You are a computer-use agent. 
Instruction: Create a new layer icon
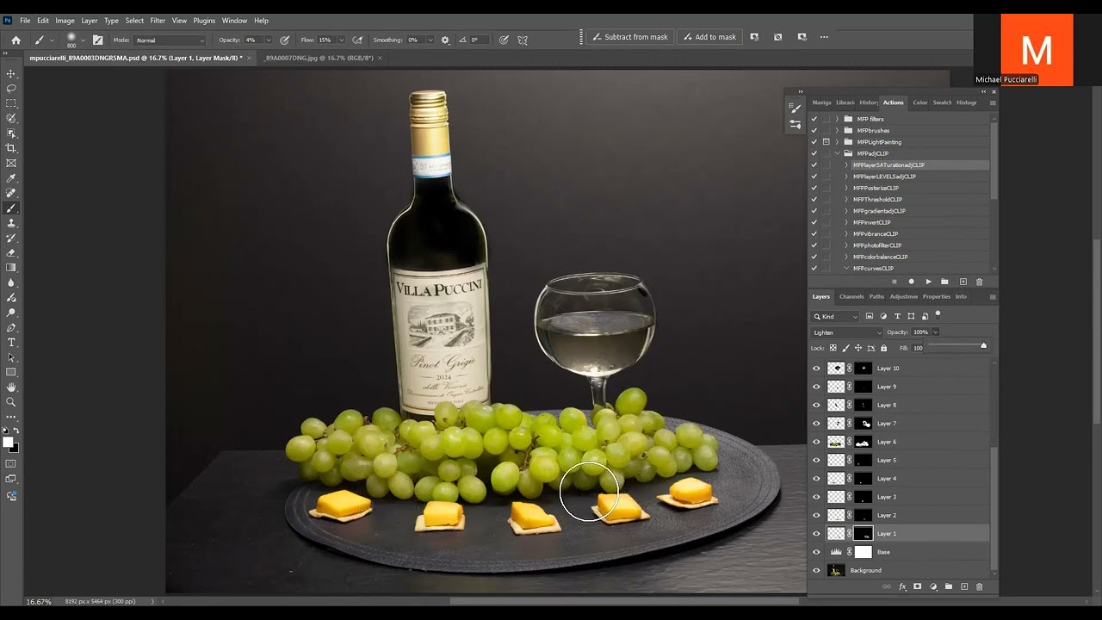point(964,586)
